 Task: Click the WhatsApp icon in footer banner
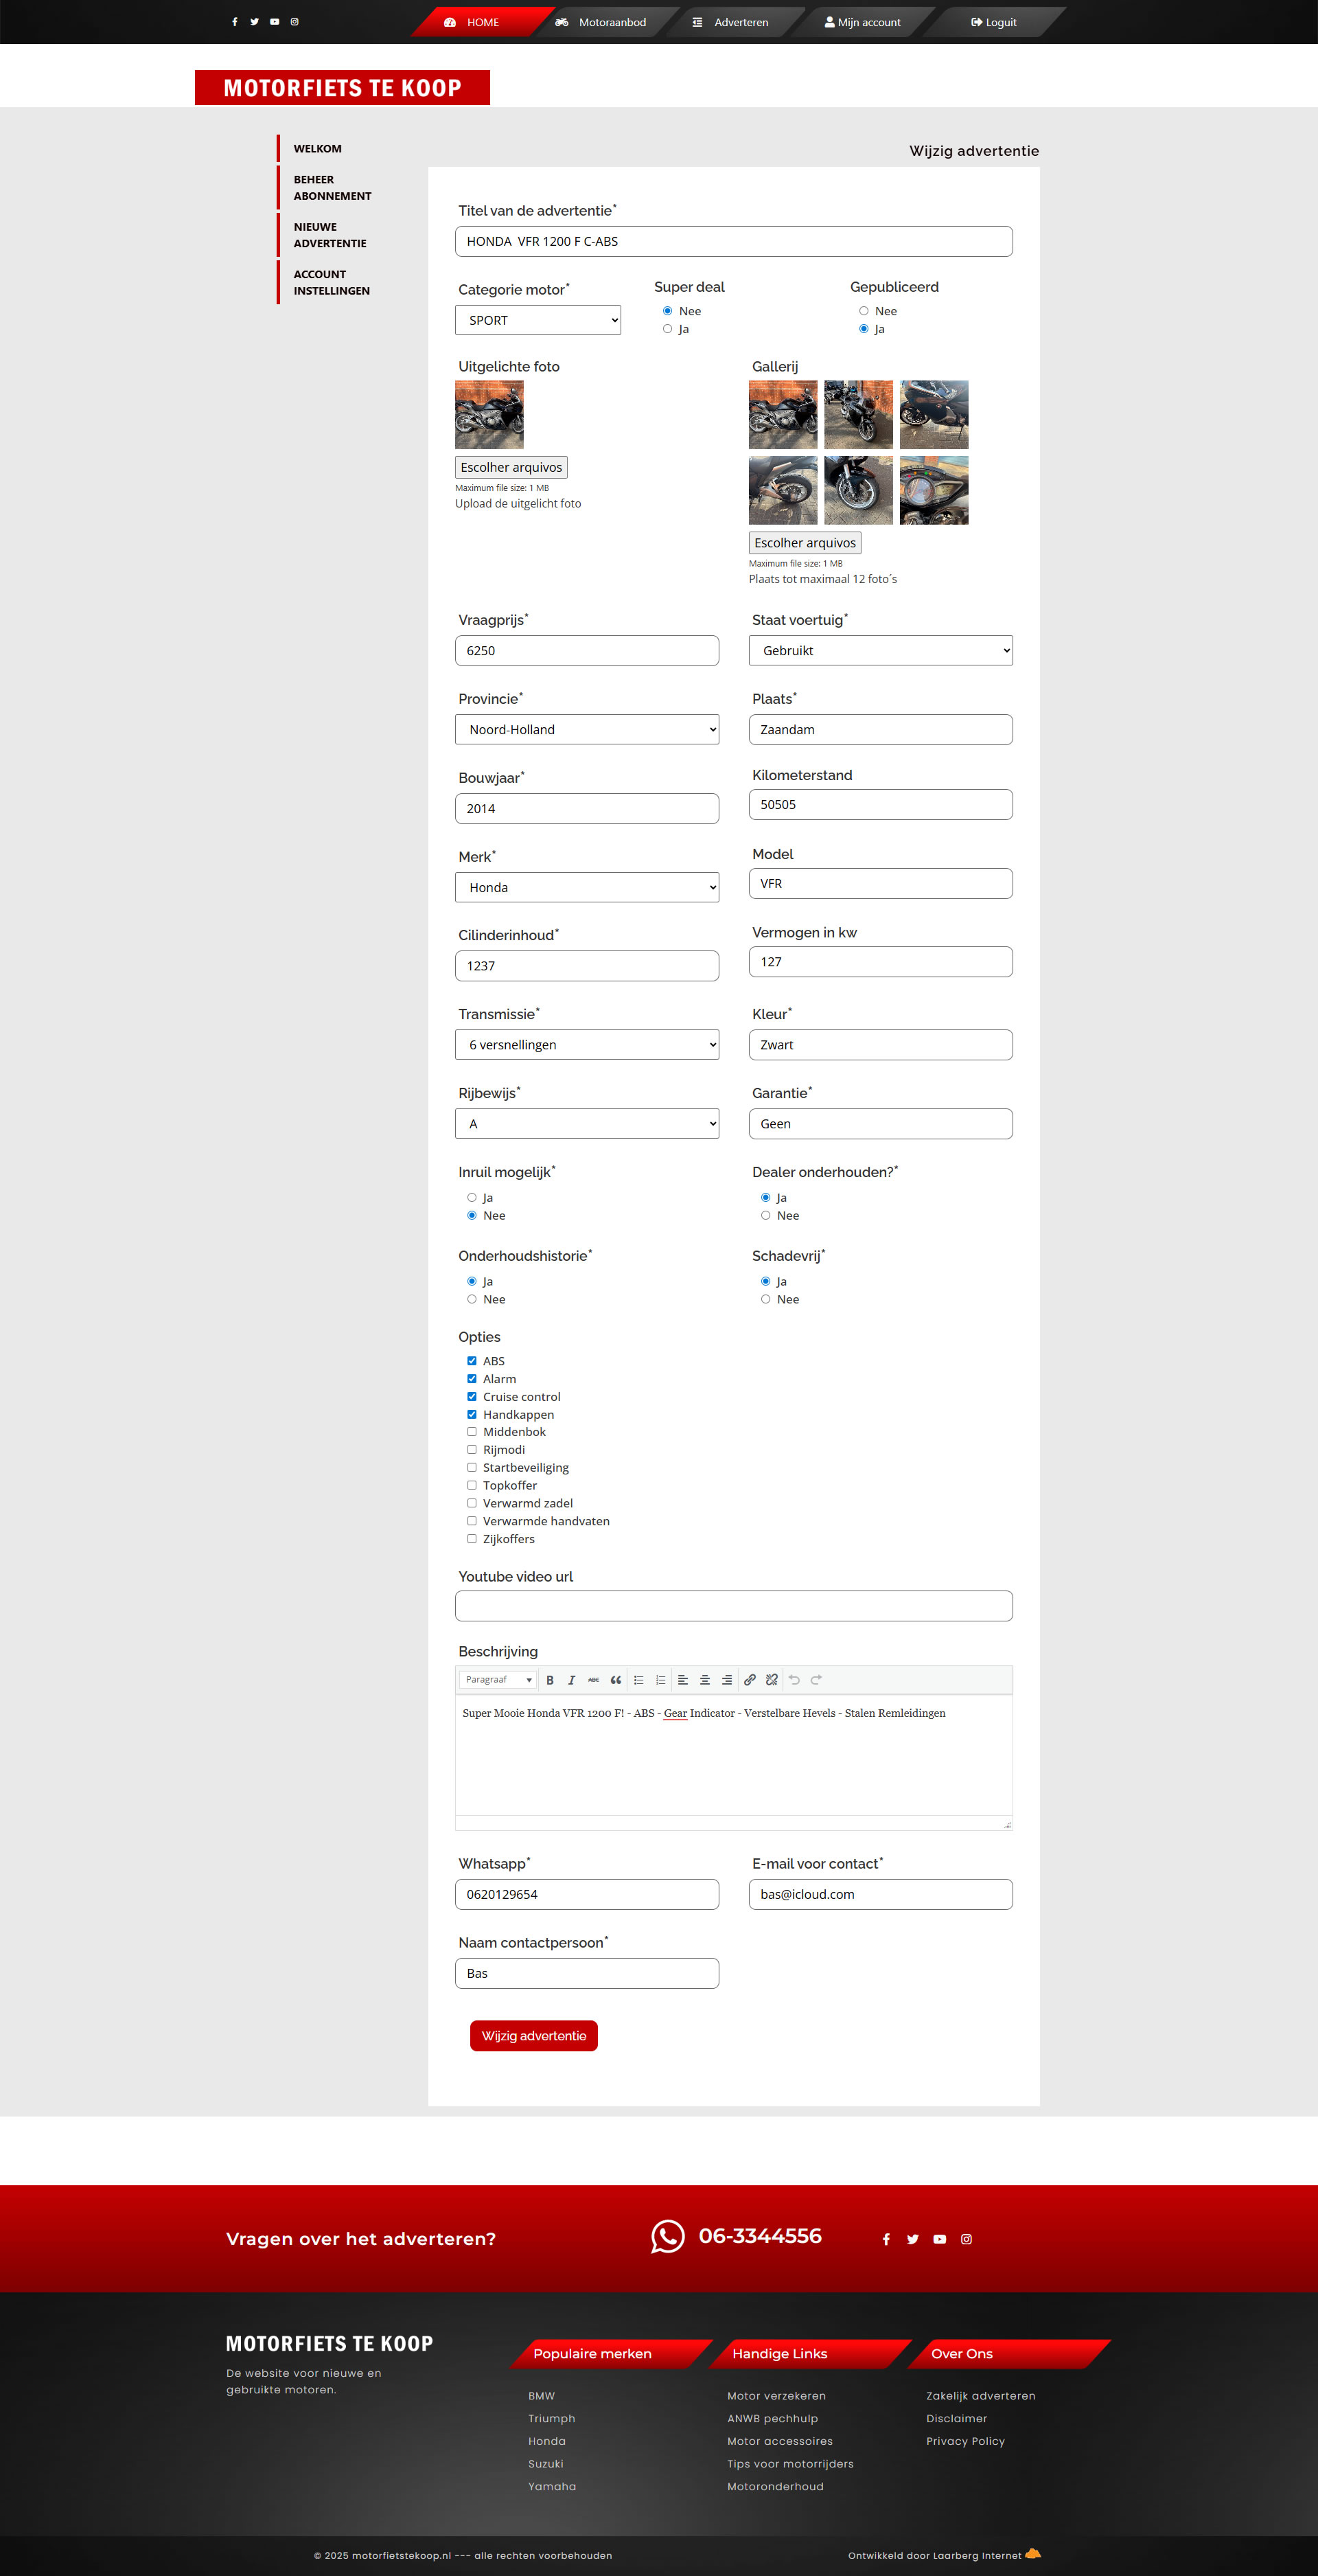pyautogui.click(x=667, y=2236)
